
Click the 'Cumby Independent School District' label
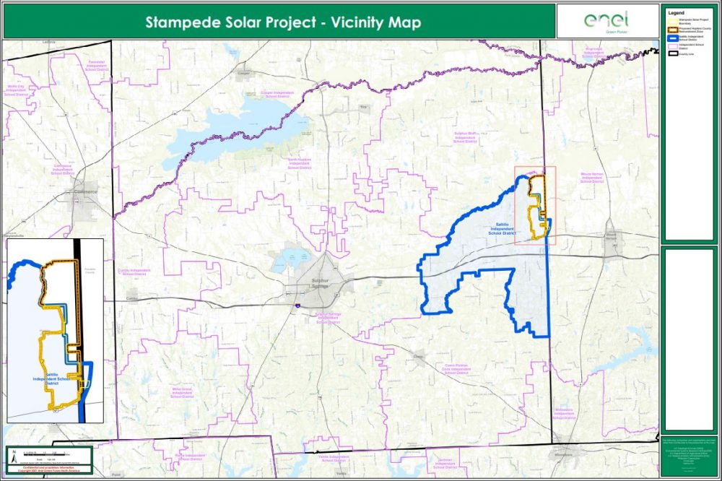tap(134, 272)
